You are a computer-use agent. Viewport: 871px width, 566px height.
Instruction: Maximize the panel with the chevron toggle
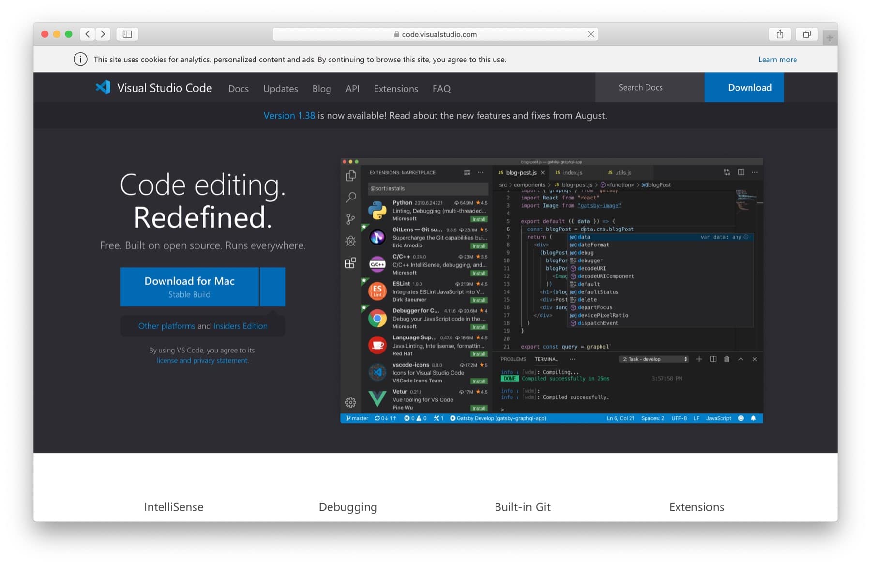point(740,359)
